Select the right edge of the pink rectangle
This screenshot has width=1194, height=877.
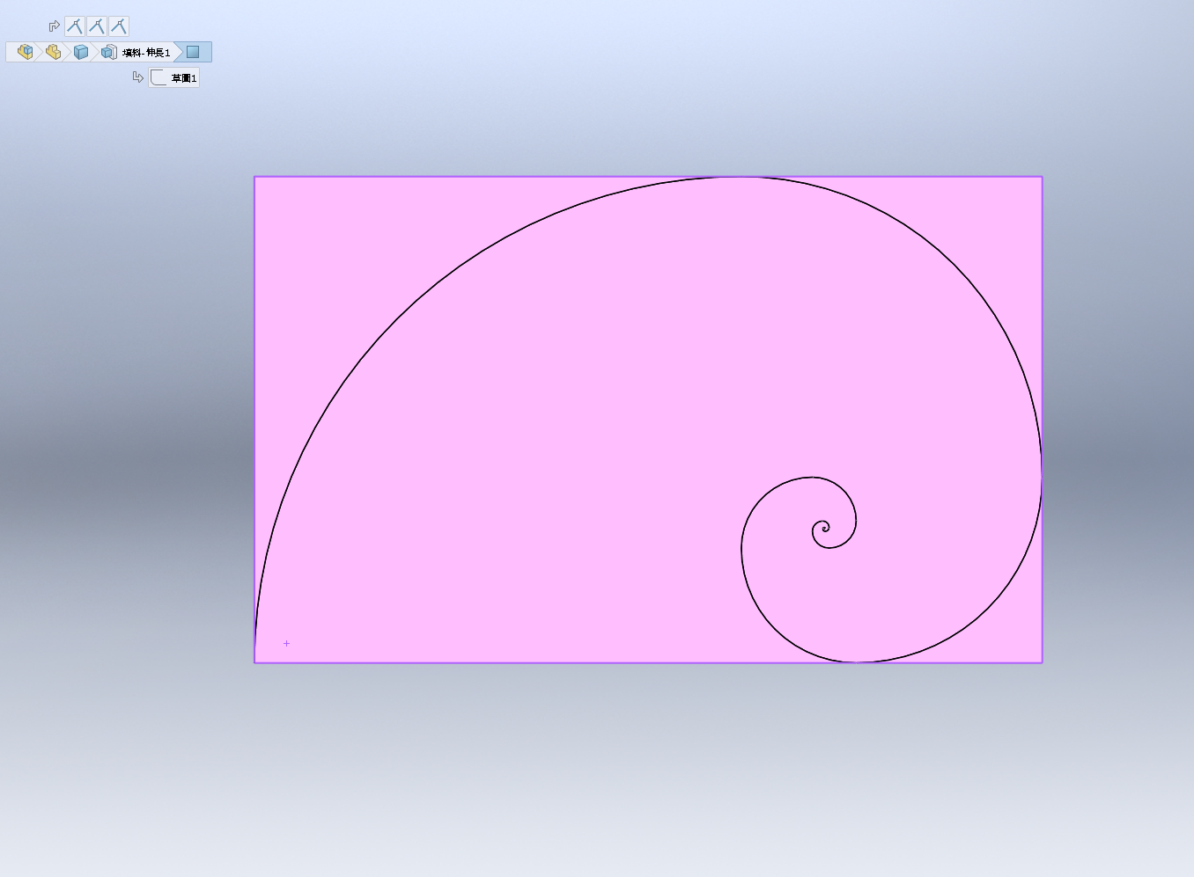1042,308
